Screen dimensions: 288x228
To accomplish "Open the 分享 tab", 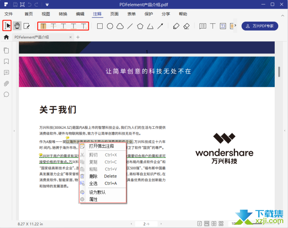I will [166, 14].
